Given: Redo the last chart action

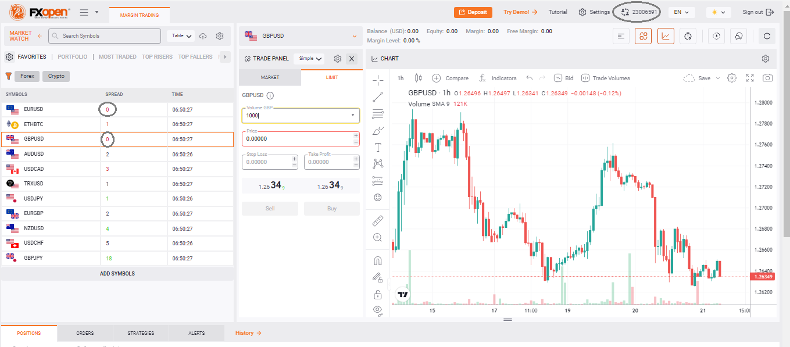Looking at the screenshot, I should (x=542, y=78).
